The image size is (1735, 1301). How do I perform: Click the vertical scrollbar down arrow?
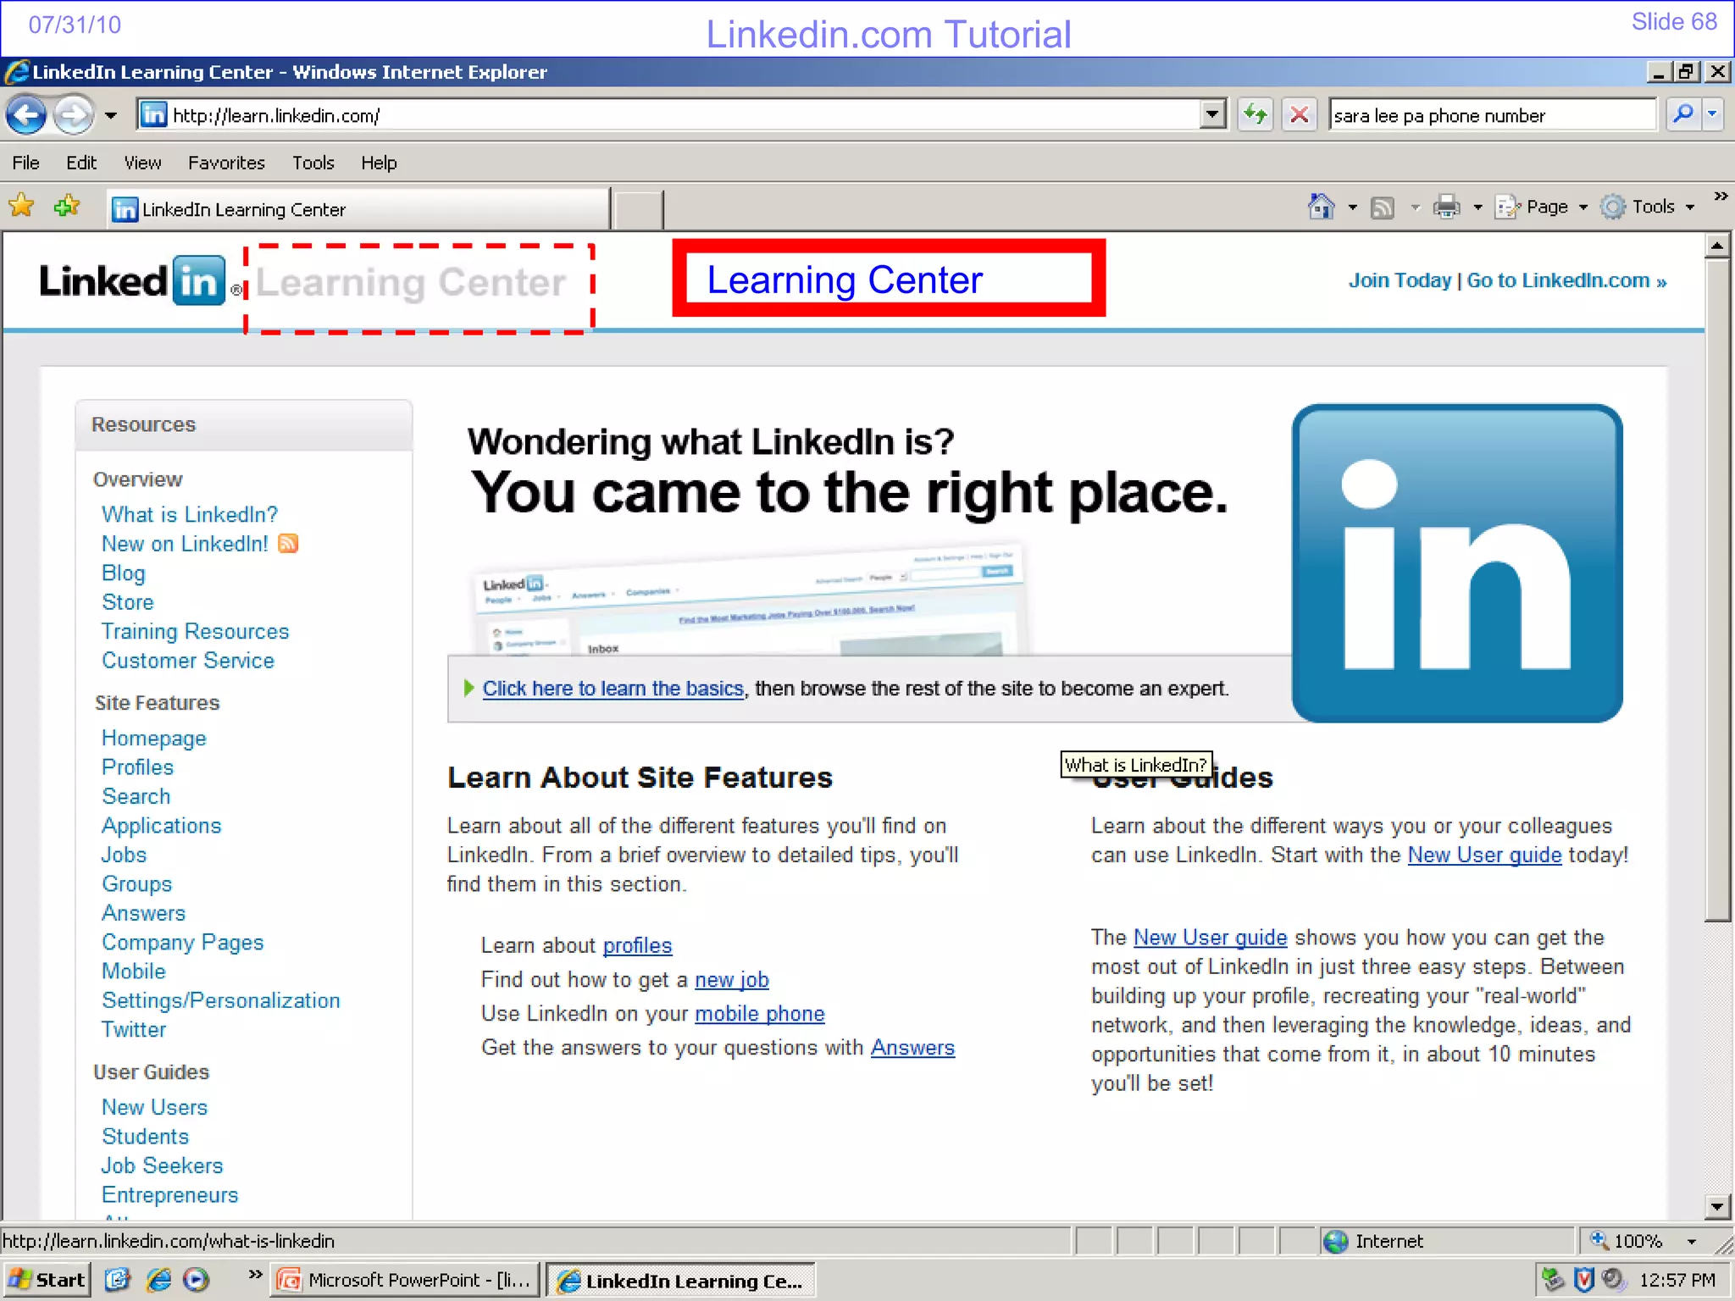click(x=1716, y=1206)
